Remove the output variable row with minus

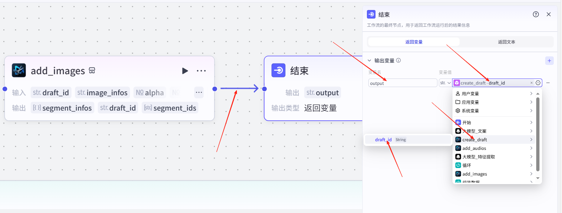tap(548, 83)
